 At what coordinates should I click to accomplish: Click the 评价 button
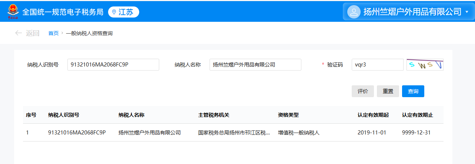(362, 91)
